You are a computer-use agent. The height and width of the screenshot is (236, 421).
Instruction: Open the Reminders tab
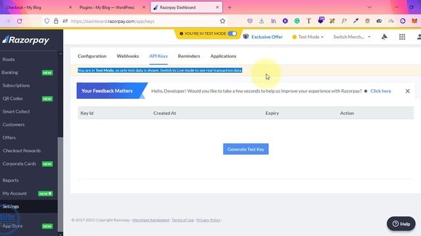(189, 56)
